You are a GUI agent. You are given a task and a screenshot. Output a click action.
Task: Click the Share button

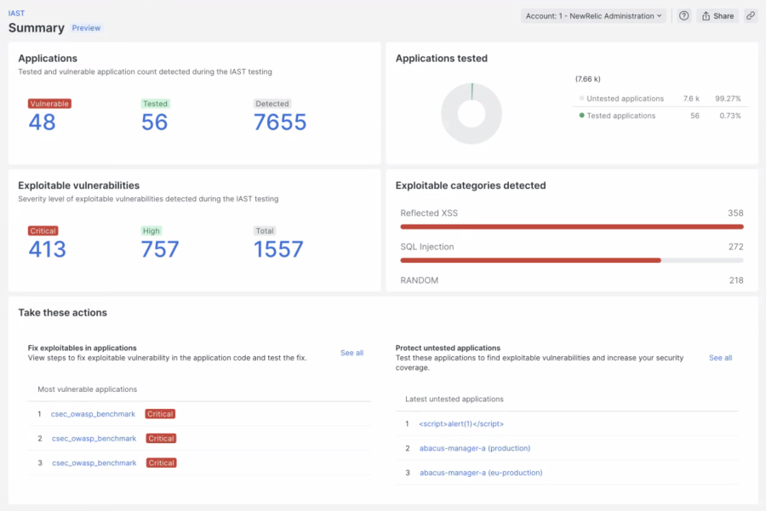[717, 16]
